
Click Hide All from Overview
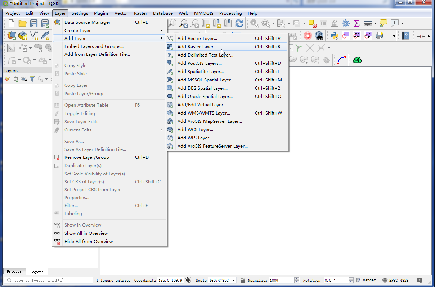(x=110, y=241)
